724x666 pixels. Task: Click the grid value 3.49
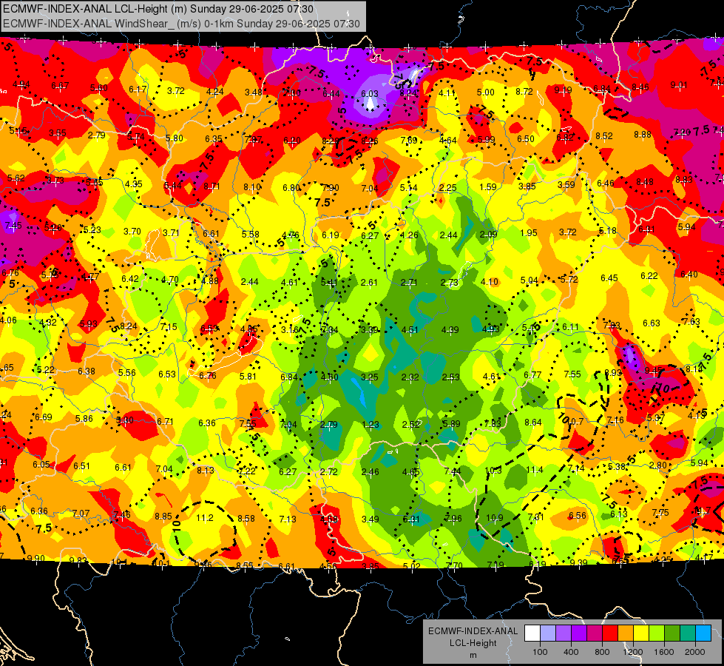(371, 519)
